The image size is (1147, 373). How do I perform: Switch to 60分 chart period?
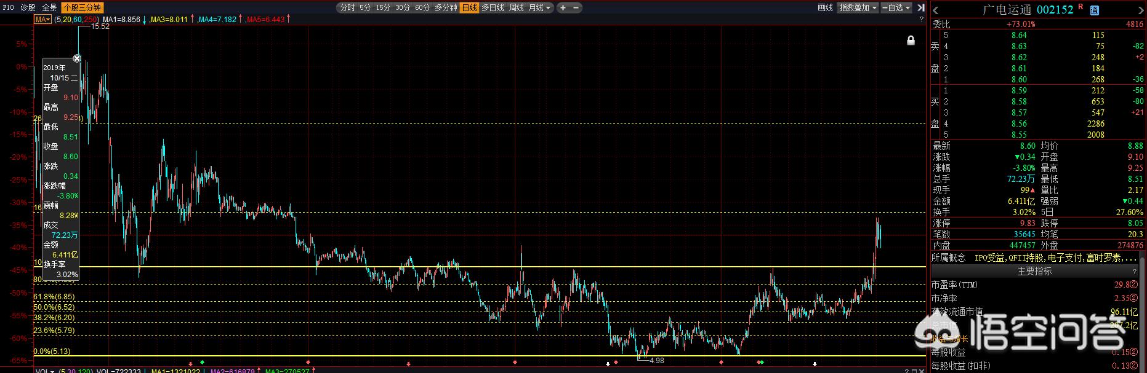pos(422,8)
